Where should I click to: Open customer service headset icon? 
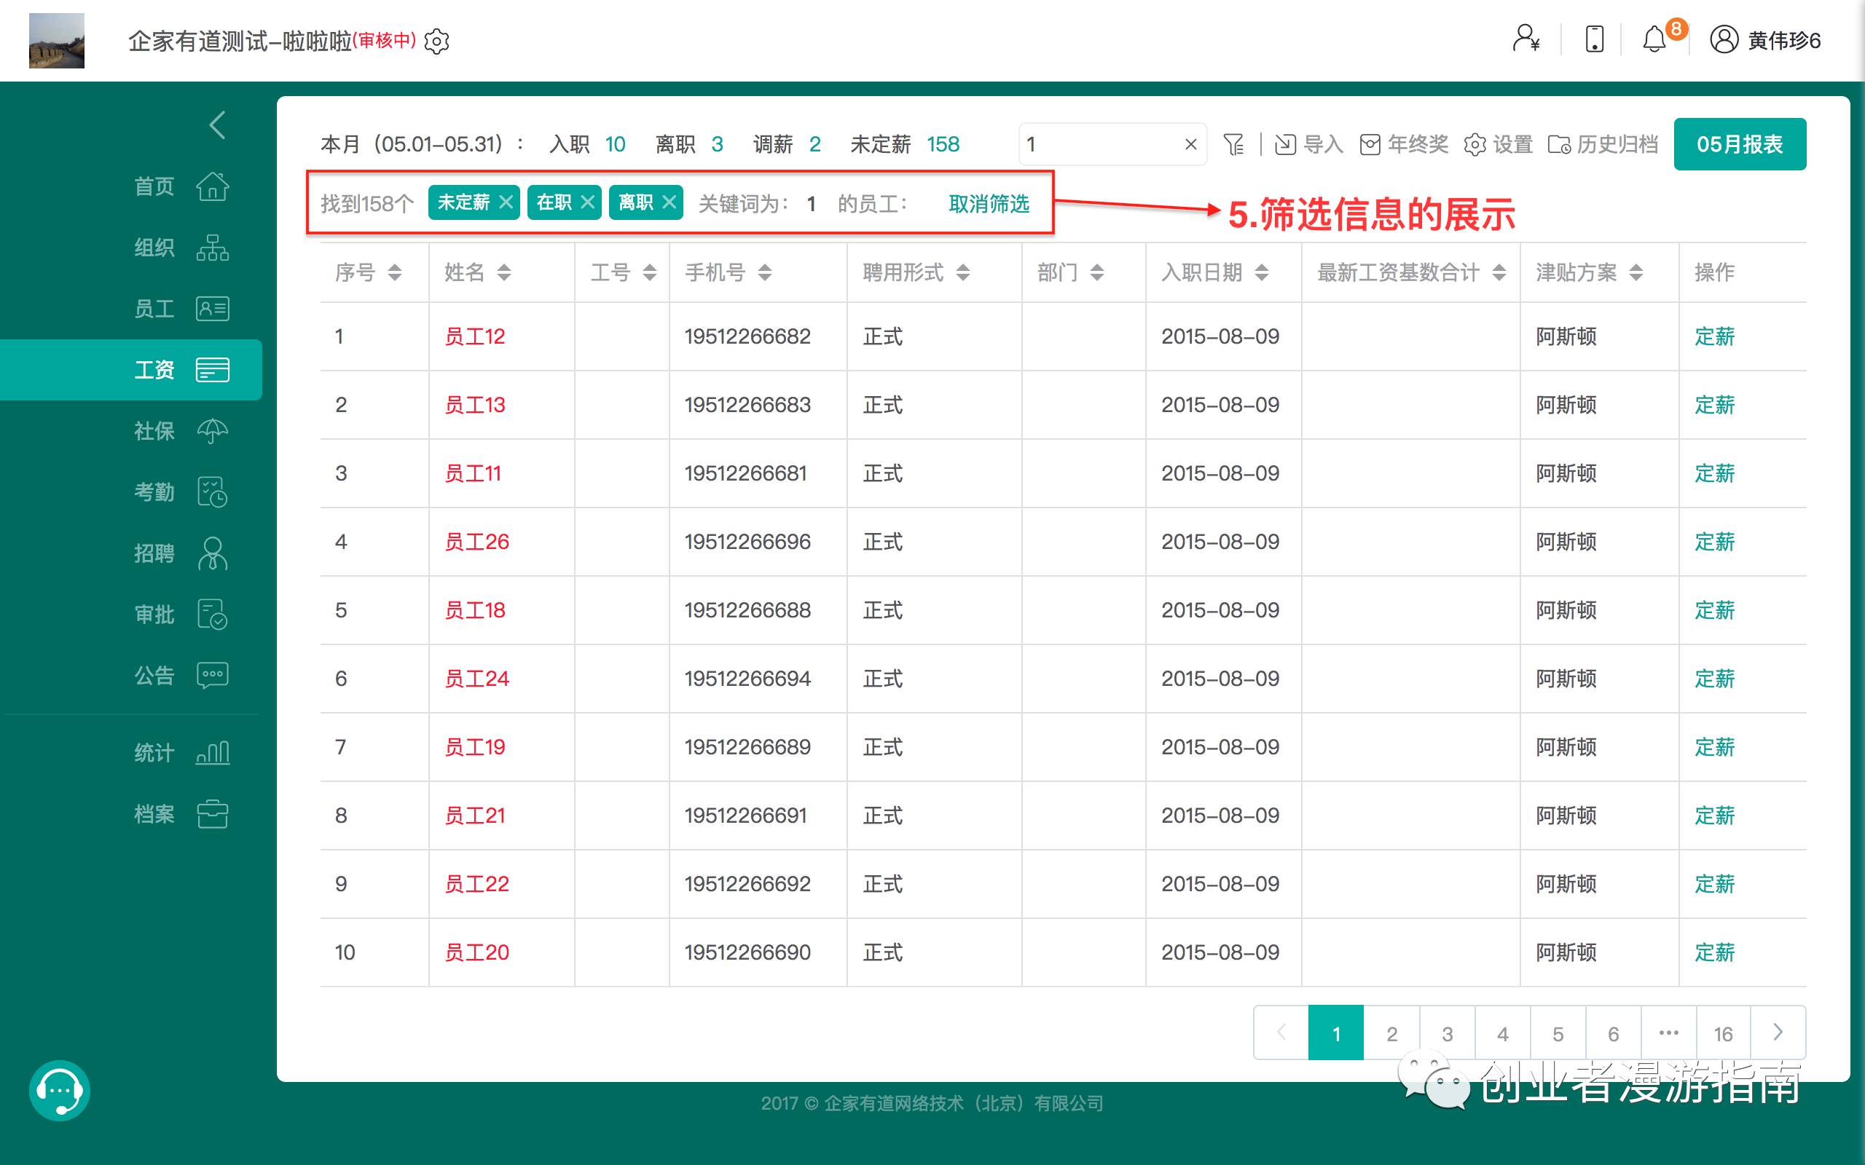pos(59,1090)
